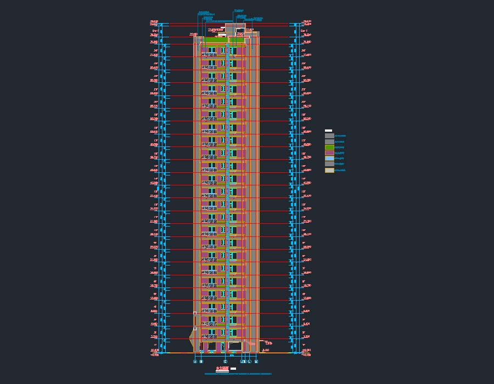Screen dimensions: 494x384
Task: Select the red underlined drawing title
Action: click(222, 369)
